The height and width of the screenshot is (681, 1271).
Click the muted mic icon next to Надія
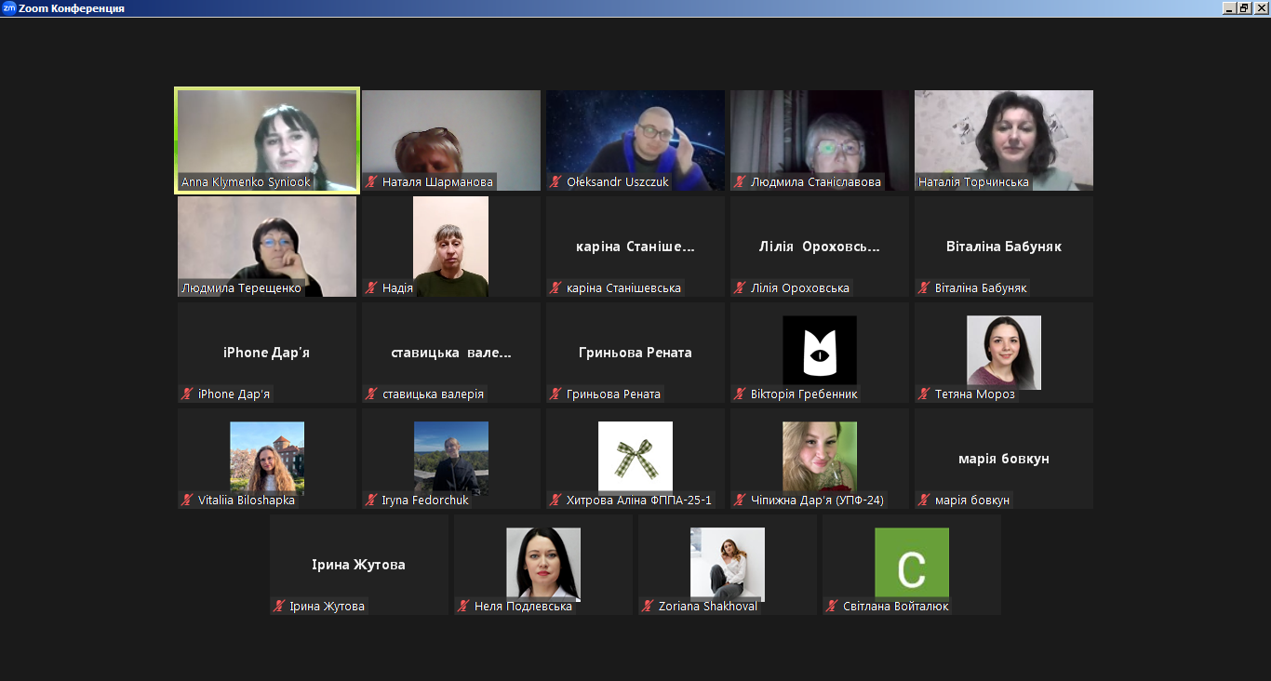click(371, 288)
